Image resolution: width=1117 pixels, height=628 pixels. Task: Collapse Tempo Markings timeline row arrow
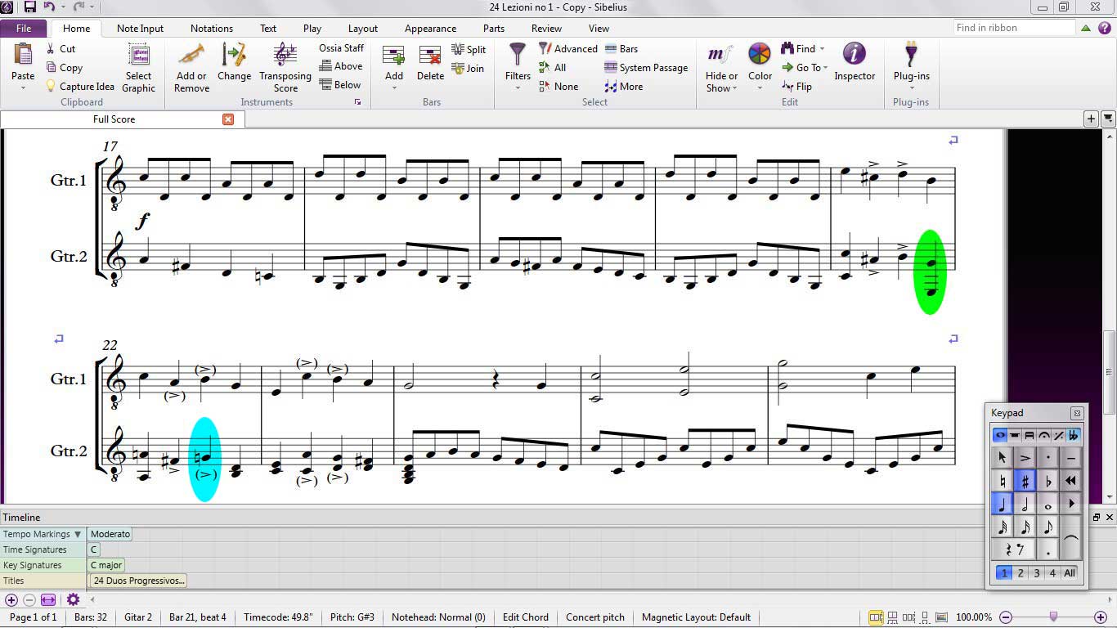click(78, 534)
